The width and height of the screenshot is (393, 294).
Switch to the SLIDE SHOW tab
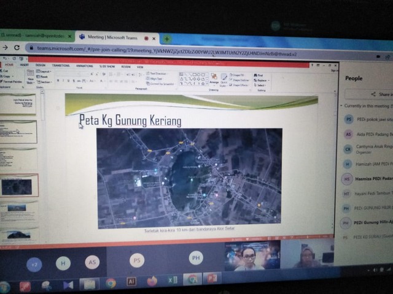pos(107,66)
